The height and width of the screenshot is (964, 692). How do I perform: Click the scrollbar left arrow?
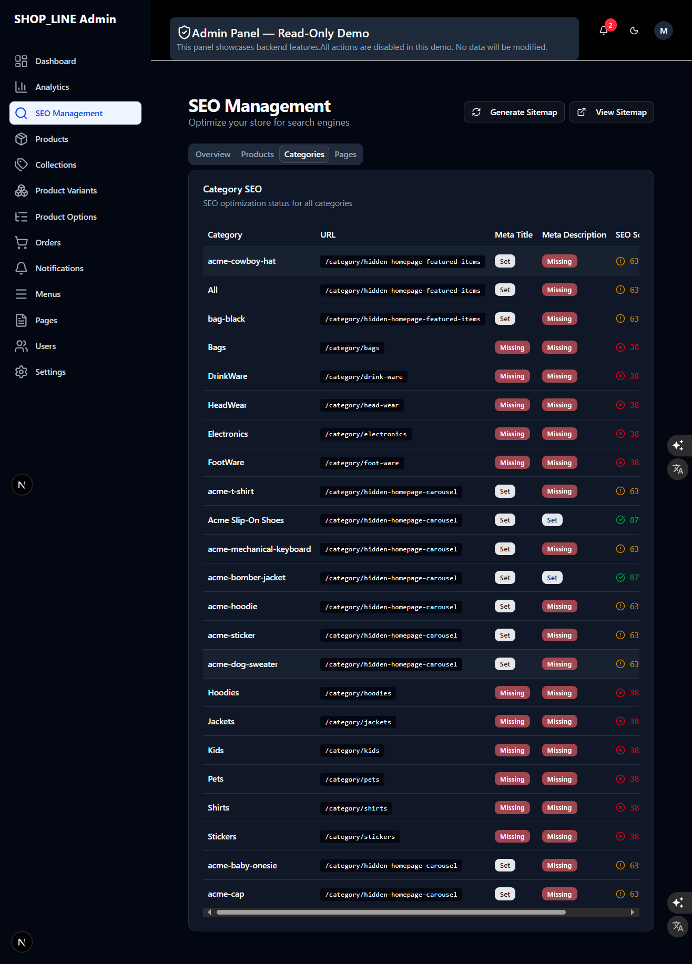(209, 912)
